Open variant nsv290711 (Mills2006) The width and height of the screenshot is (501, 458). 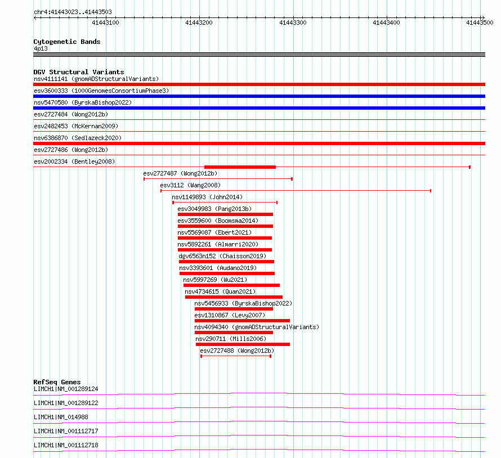pyautogui.click(x=231, y=339)
